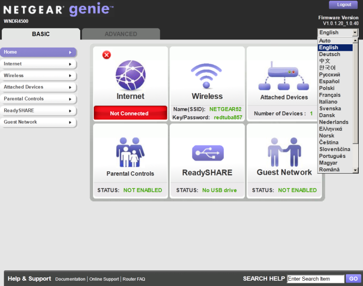Choose Português in the language list
This screenshot has width=363, height=286.
pyautogui.click(x=335, y=156)
